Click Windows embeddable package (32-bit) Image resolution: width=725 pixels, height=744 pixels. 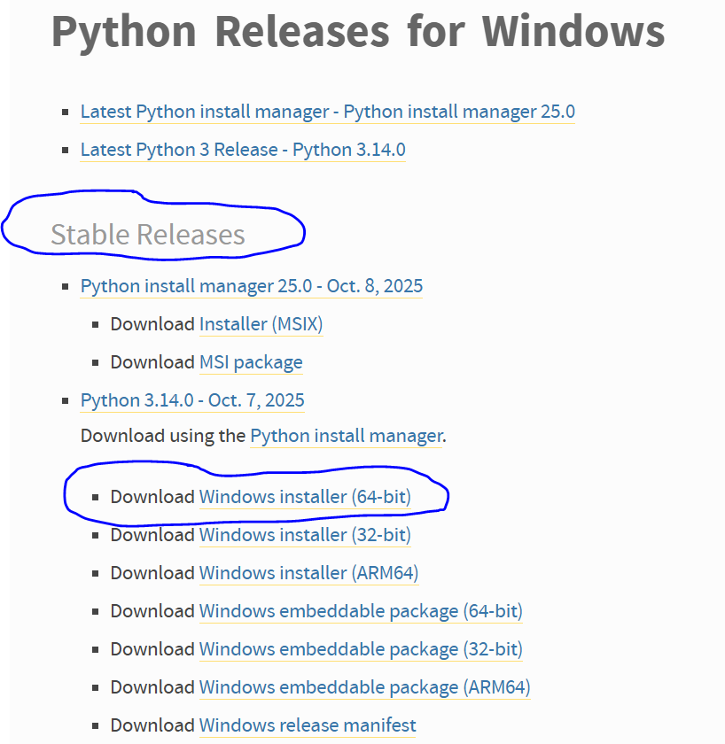point(361,649)
